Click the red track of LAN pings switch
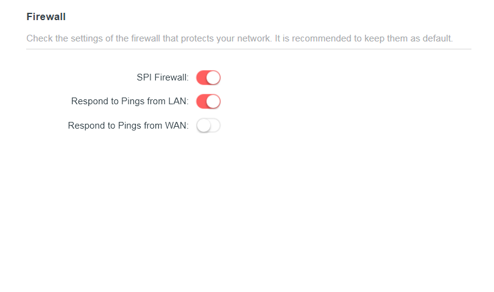 pos(201,102)
